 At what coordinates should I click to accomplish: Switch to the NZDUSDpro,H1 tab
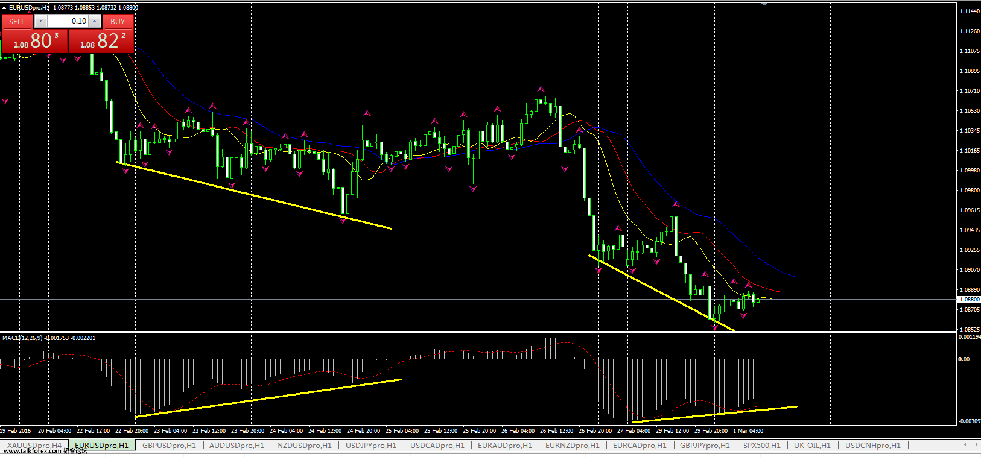point(304,446)
